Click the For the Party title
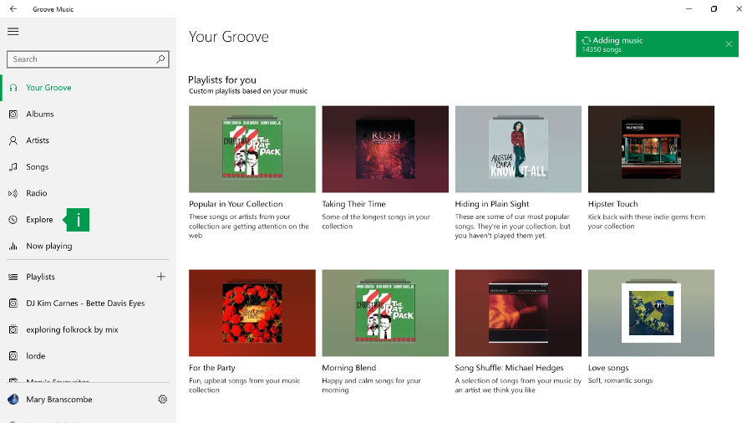Viewport: 752px width, 423px height. coord(212,368)
